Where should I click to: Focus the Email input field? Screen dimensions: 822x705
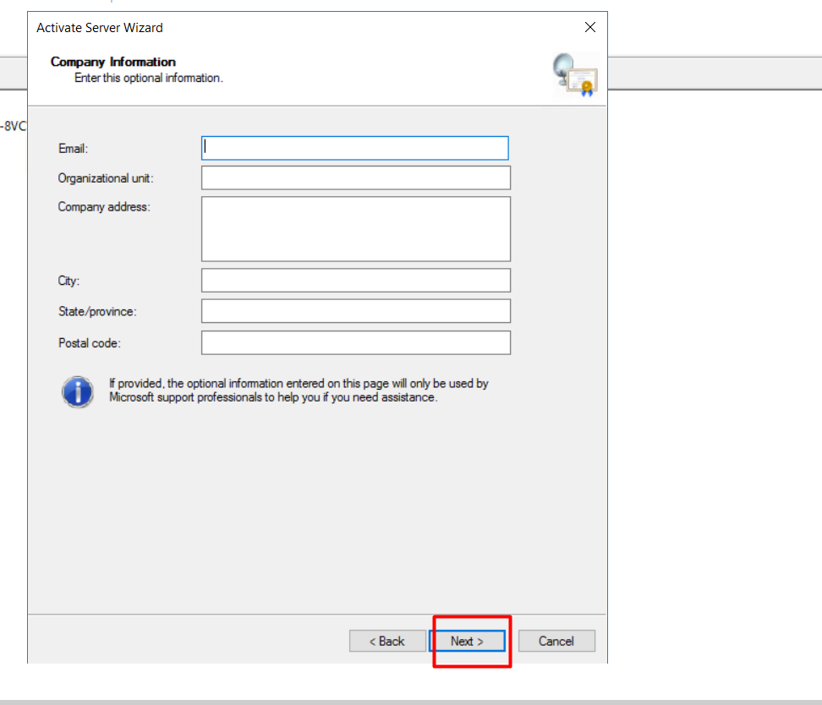[x=355, y=148]
